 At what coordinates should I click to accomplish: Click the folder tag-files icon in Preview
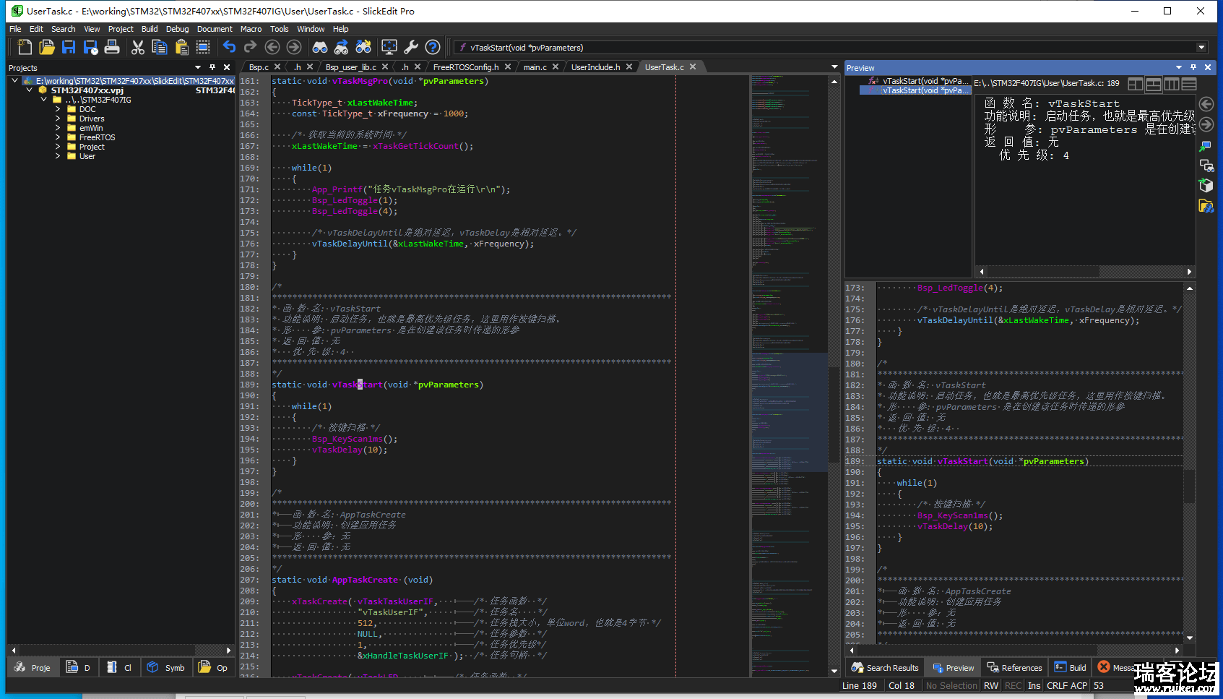(x=1206, y=206)
